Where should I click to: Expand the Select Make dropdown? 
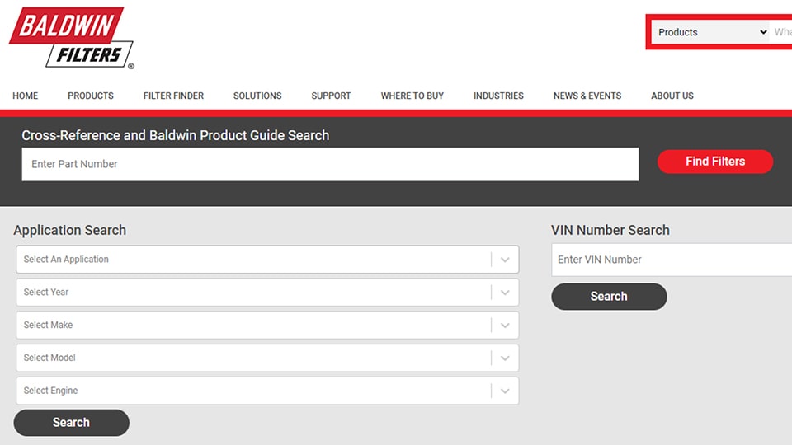(x=267, y=326)
